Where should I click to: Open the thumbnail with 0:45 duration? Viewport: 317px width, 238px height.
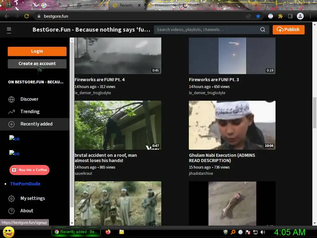[118, 56]
